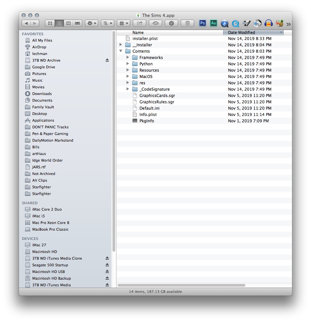Eject the 3TB WD Archive drive
This screenshot has width=311, height=322.
107,60
